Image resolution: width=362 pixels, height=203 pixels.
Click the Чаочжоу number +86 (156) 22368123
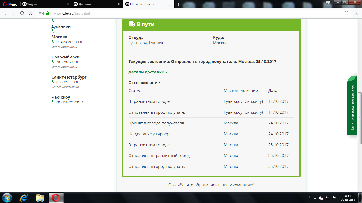click(x=69, y=102)
